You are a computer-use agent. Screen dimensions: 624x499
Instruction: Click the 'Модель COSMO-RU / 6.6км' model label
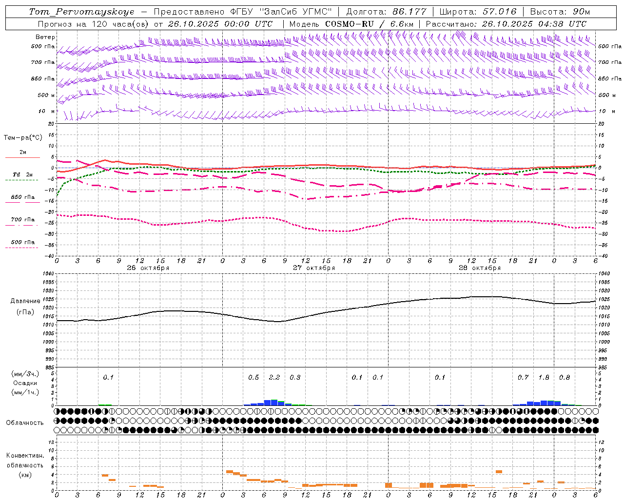(351, 24)
